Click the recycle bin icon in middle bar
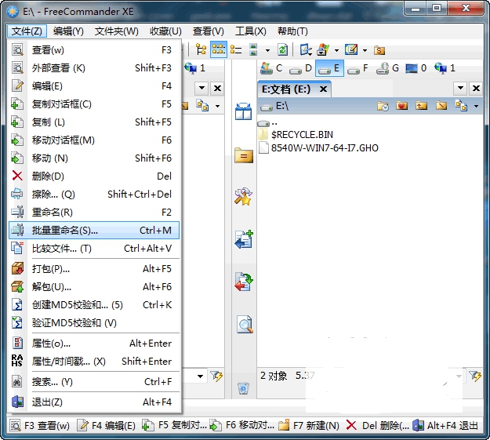The image size is (490, 440). [244, 388]
